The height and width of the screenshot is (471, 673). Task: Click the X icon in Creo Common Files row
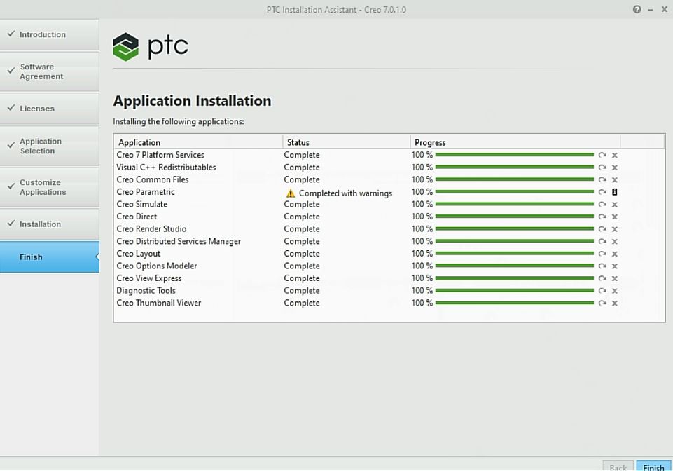click(x=615, y=179)
